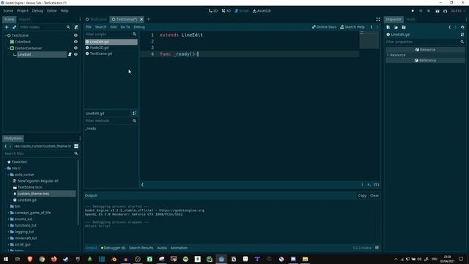Click FileSystem split mode toggle icon

pyautogui.click(x=76, y=146)
